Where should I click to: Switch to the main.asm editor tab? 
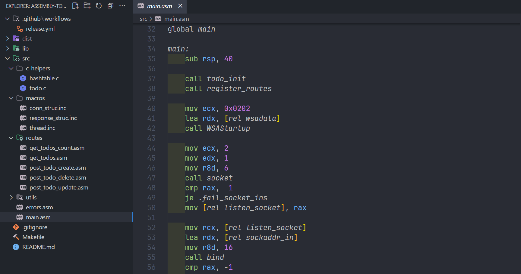pos(160,5)
